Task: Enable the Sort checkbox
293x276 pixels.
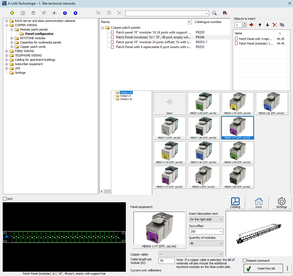Action: (x=5, y=199)
